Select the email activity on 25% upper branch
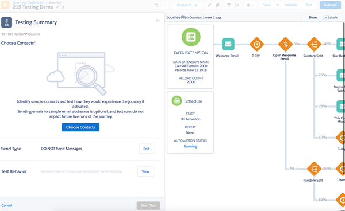Screen dimensions: 345x211 pos(341,75)
